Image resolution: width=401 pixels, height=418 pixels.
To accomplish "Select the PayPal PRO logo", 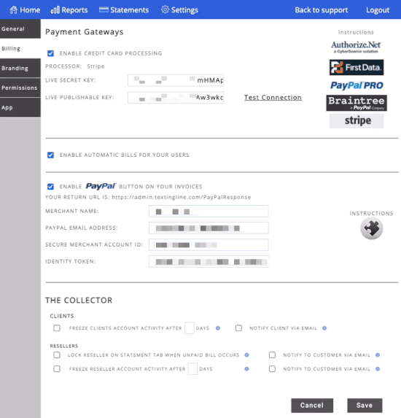I will (357, 85).
